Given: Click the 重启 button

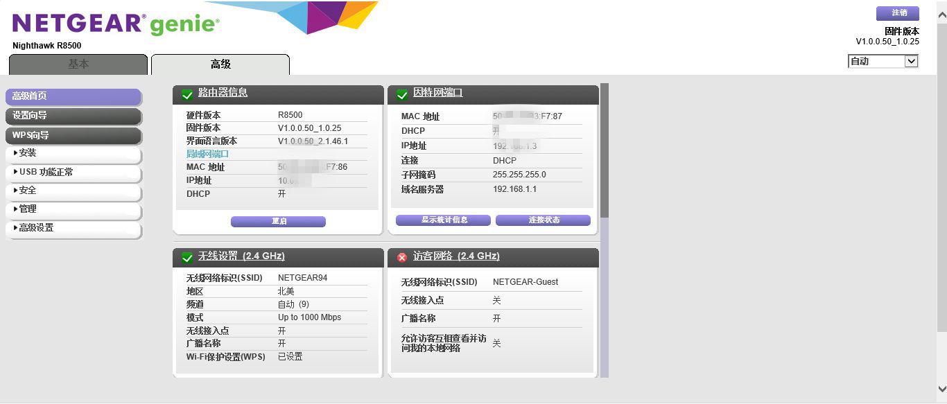Looking at the screenshot, I should pos(278,221).
